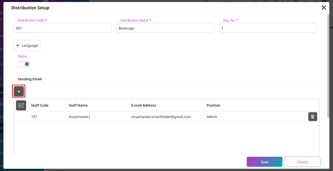The width and height of the screenshot is (333, 171).
Task: Select the anyamanee.smartfinder@gmail.com cell
Action: tap(161, 116)
